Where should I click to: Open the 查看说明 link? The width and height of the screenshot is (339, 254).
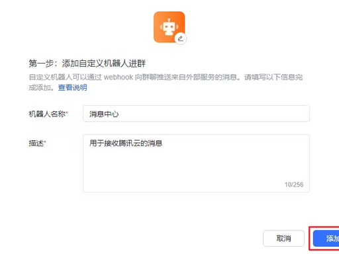72,87
